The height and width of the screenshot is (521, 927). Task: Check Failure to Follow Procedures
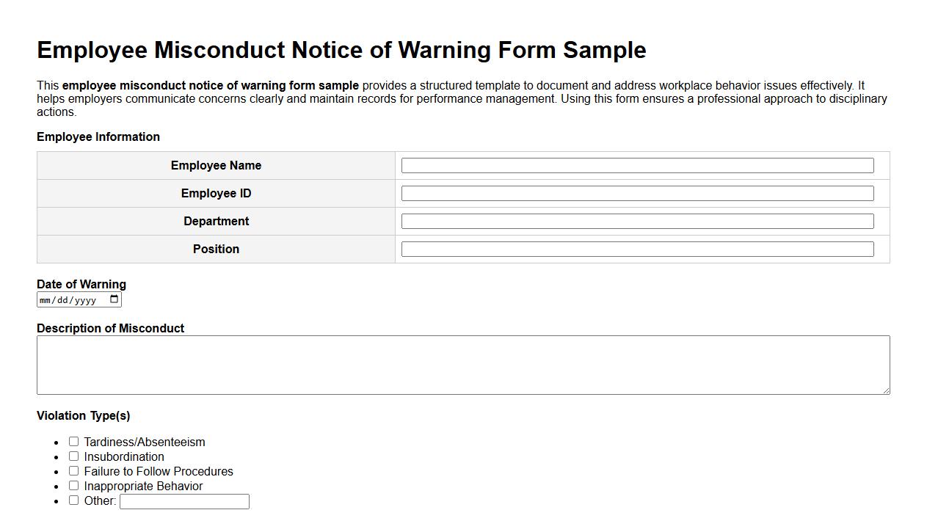click(x=73, y=470)
